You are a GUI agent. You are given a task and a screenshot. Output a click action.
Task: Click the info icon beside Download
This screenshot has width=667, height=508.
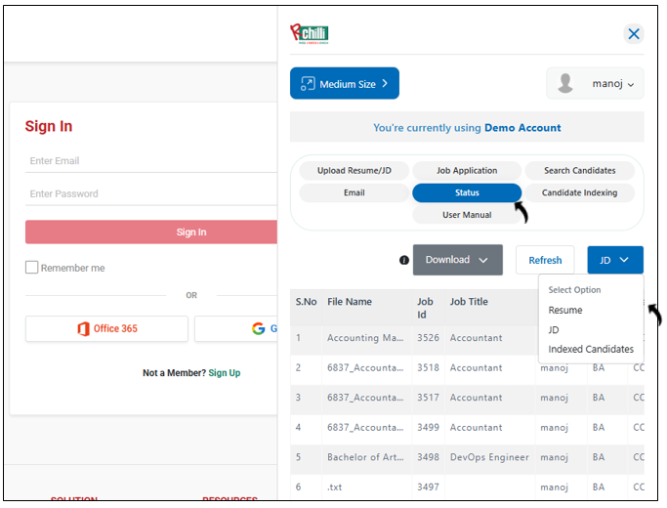pyautogui.click(x=404, y=260)
